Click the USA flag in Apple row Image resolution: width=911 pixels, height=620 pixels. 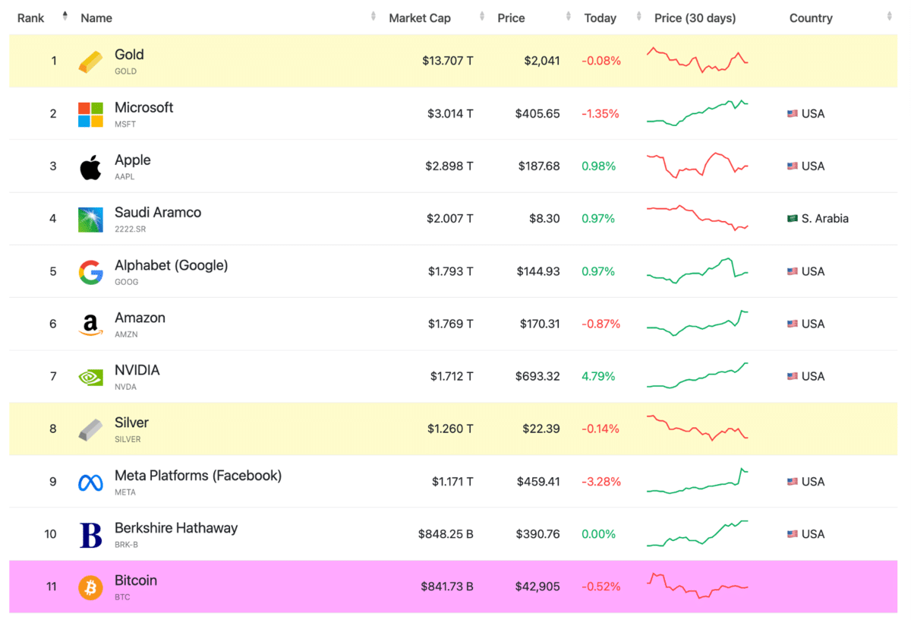(793, 166)
